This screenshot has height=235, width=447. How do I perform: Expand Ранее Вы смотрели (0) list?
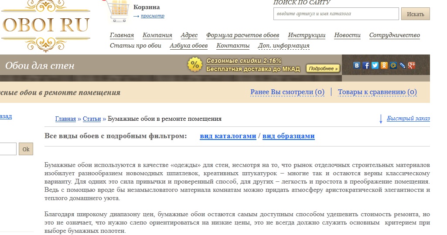[287, 92]
